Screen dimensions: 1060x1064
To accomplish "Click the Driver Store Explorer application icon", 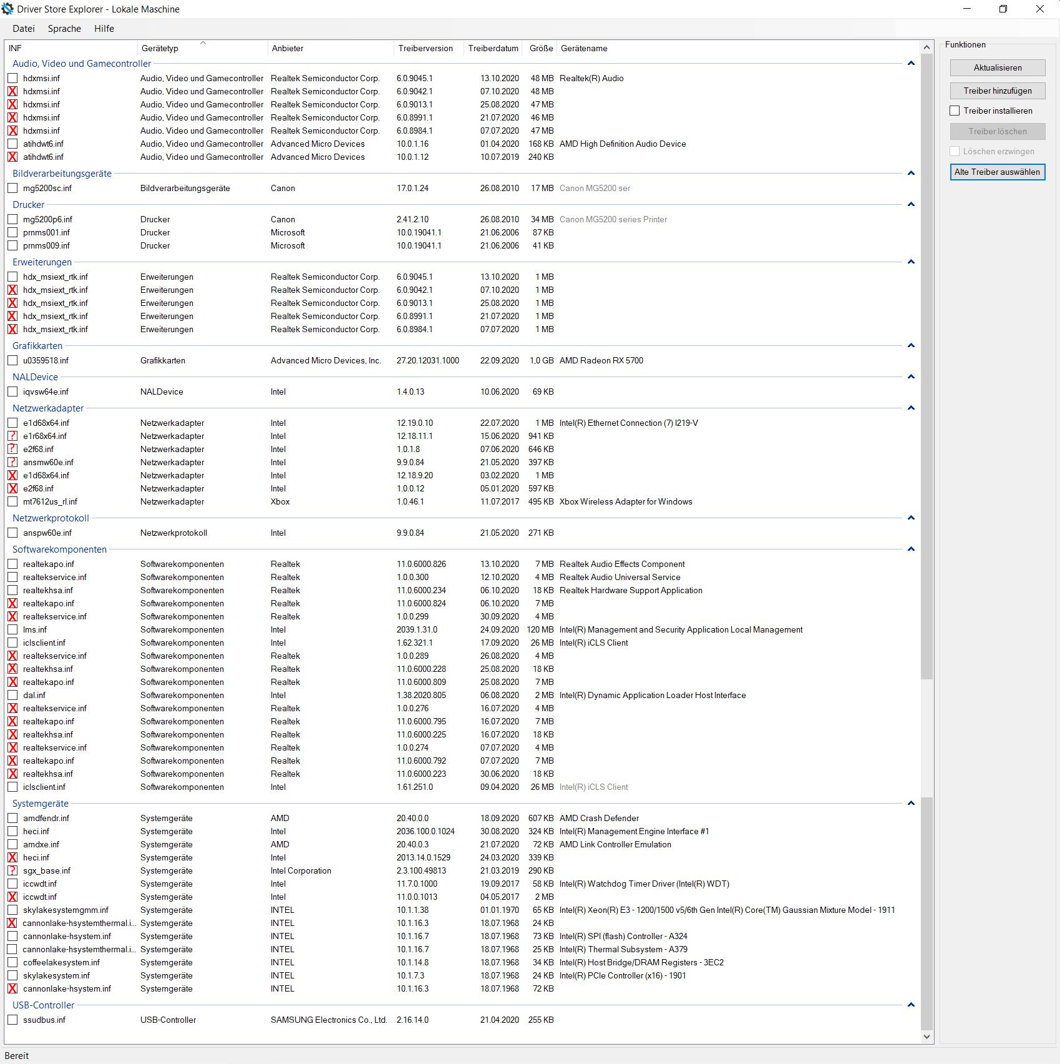I will coord(7,9).
